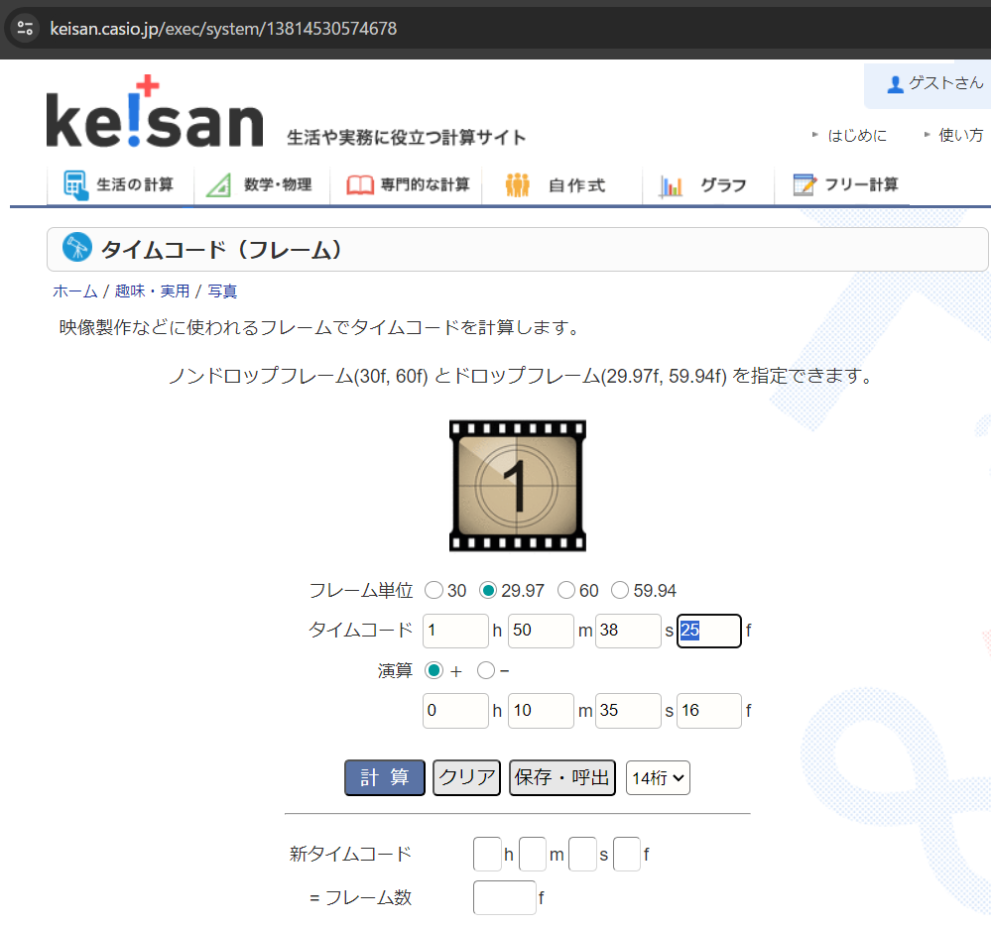
Task: Choose the minus operation radio button
Action: pyautogui.click(x=486, y=670)
